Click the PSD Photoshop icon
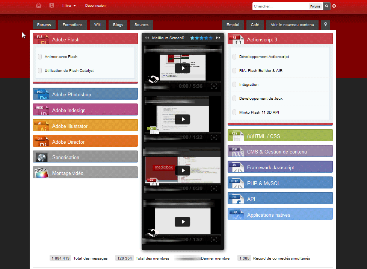 (x=41, y=94)
